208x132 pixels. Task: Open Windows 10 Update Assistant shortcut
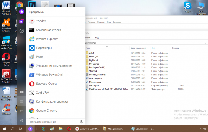6,42
